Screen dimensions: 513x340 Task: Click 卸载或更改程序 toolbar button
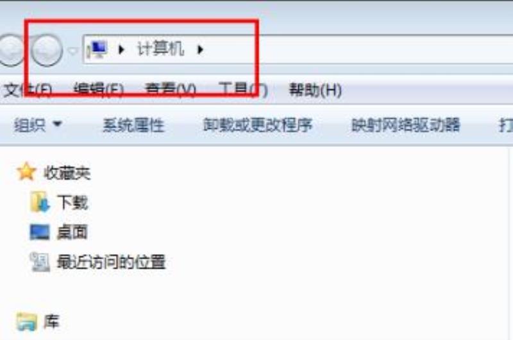[258, 124]
